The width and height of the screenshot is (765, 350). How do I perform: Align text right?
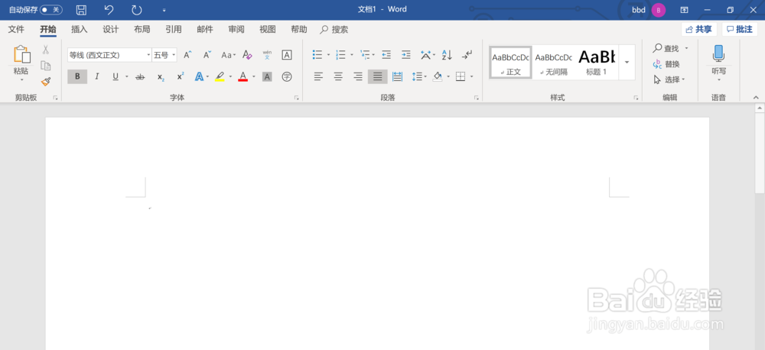pos(358,76)
